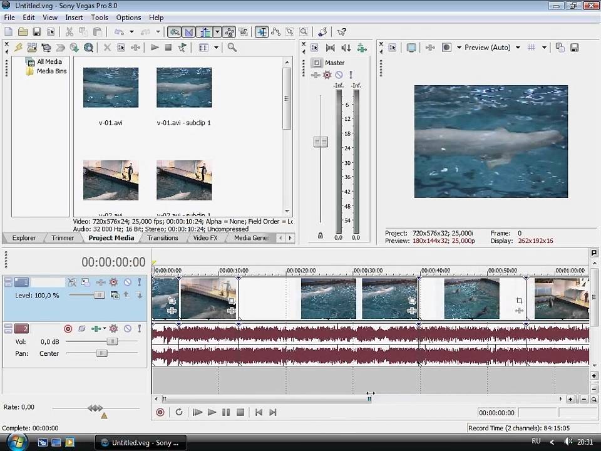The width and height of the screenshot is (601, 451).
Task: Click the audio track 2 Vol slider handle
Action: (112, 341)
